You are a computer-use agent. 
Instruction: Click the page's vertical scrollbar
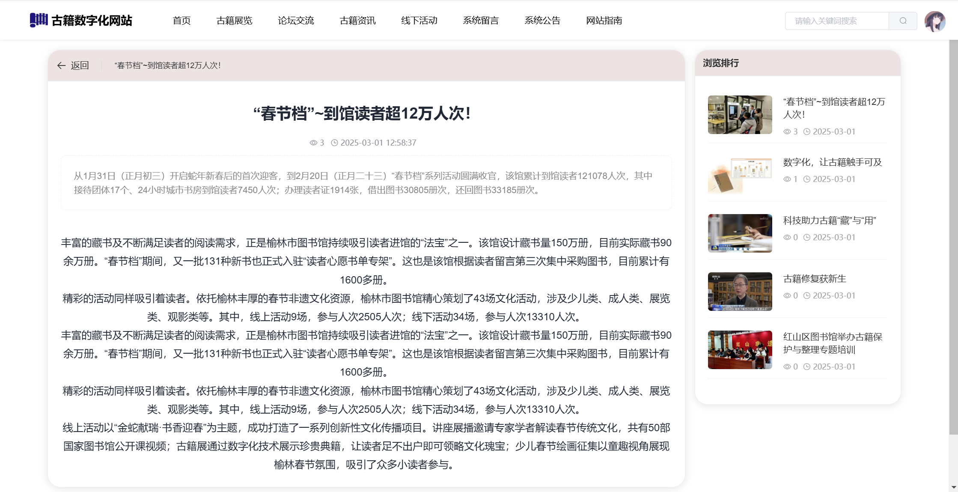click(x=953, y=238)
